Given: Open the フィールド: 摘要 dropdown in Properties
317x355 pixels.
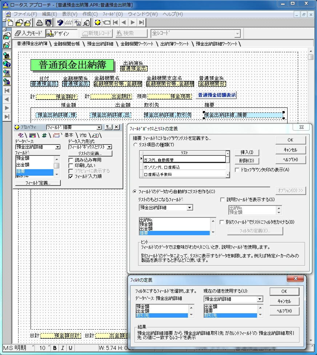Looking at the screenshot, I should [99, 127].
